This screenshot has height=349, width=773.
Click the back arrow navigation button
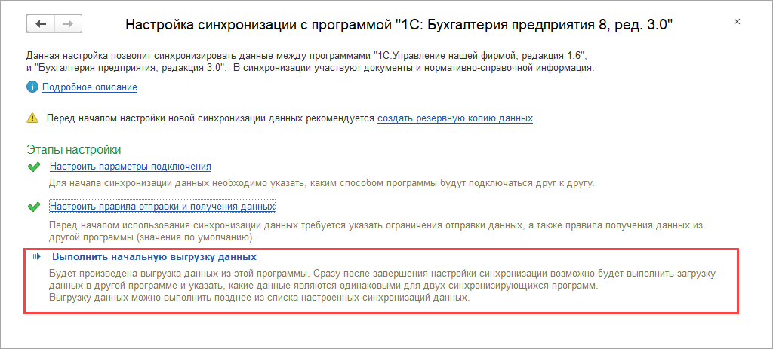click(x=41, y=24)
